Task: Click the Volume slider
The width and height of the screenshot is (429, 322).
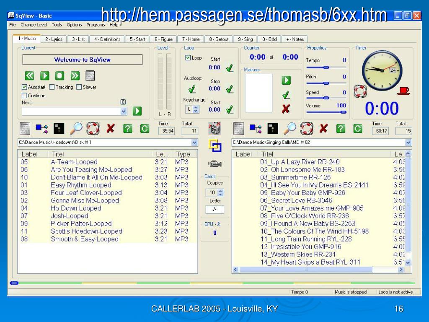Action: (326, 112)
